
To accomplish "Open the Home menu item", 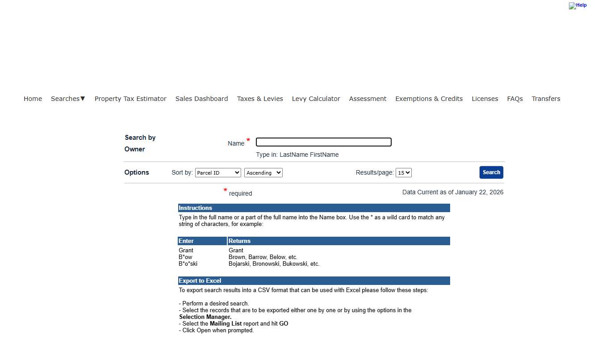I will point(33,99).
